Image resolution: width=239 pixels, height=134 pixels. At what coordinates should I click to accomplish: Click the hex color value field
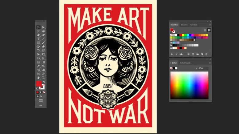(x=203, y=68)
